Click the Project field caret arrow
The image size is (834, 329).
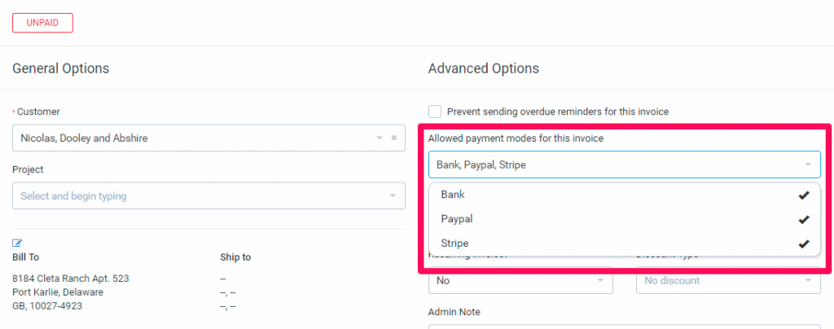click(x=392, y=196)
